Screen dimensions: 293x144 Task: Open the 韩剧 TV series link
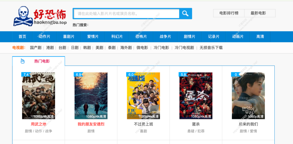pos(87,48)
